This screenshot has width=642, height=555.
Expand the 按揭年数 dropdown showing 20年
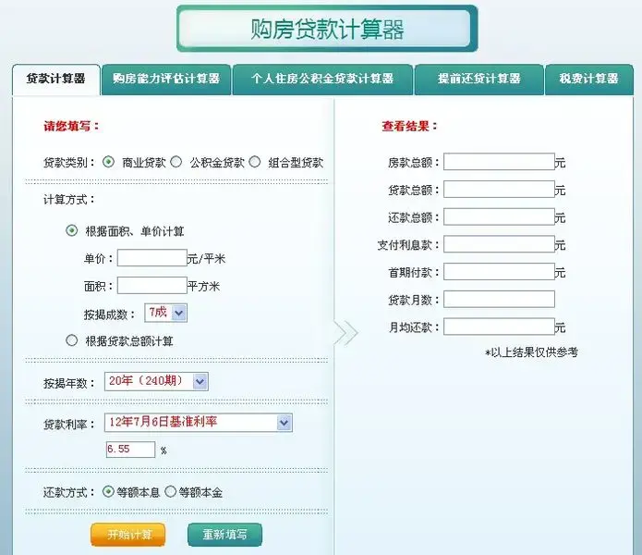156,381
